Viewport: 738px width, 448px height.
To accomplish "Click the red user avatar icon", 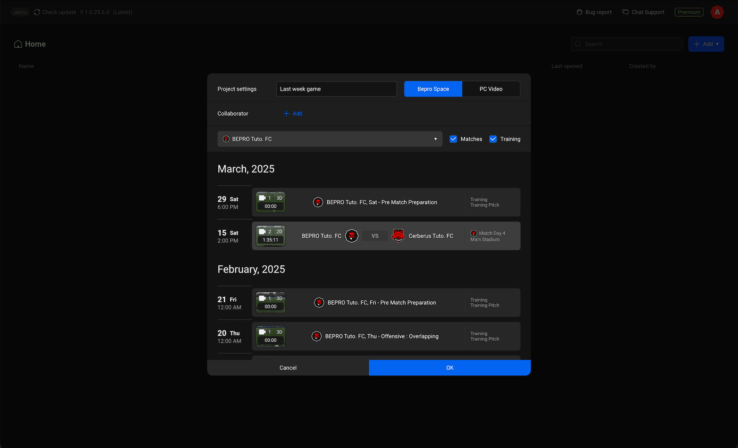I will pos(717,12).
